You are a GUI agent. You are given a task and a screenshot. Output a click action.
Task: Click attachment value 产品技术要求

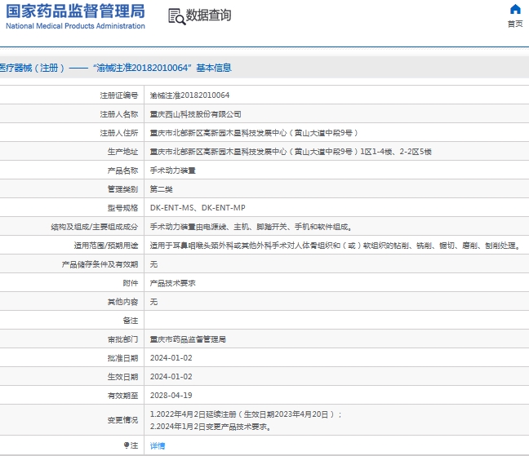[x=173, y=283]
